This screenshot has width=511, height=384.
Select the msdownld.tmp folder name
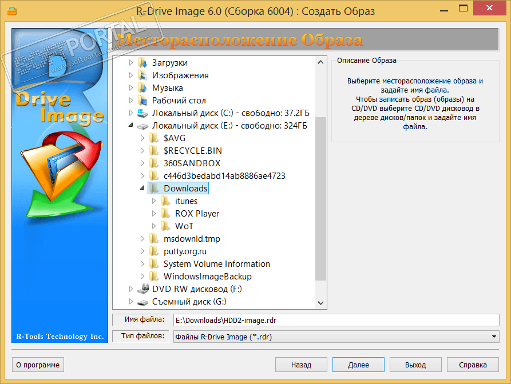[192, 238]
